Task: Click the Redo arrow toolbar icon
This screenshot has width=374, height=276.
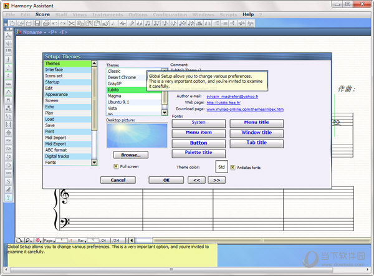Action: pyautogui.click(x=63, y=23)
